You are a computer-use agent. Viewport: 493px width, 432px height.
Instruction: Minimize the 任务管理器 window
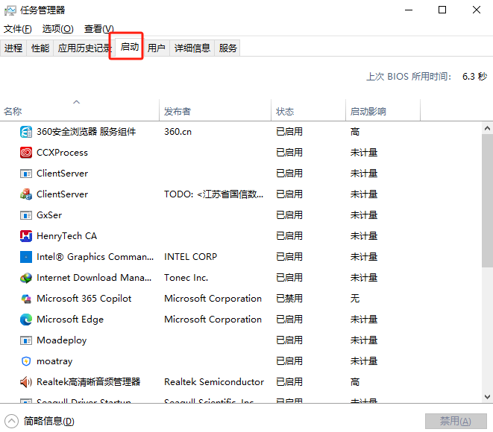[409, 10]
